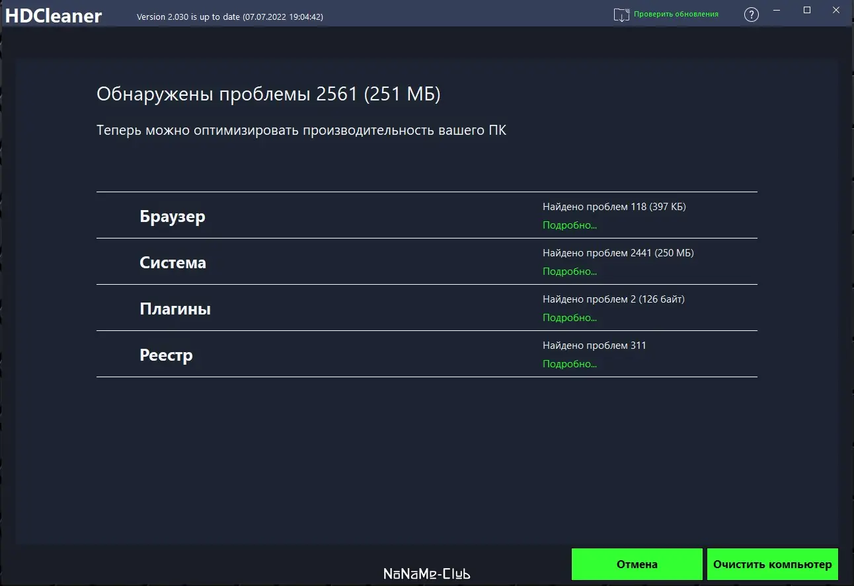Open 'Подробно...' details for Реестр
The image size is (854, 586).
click(x=570, y=364)
